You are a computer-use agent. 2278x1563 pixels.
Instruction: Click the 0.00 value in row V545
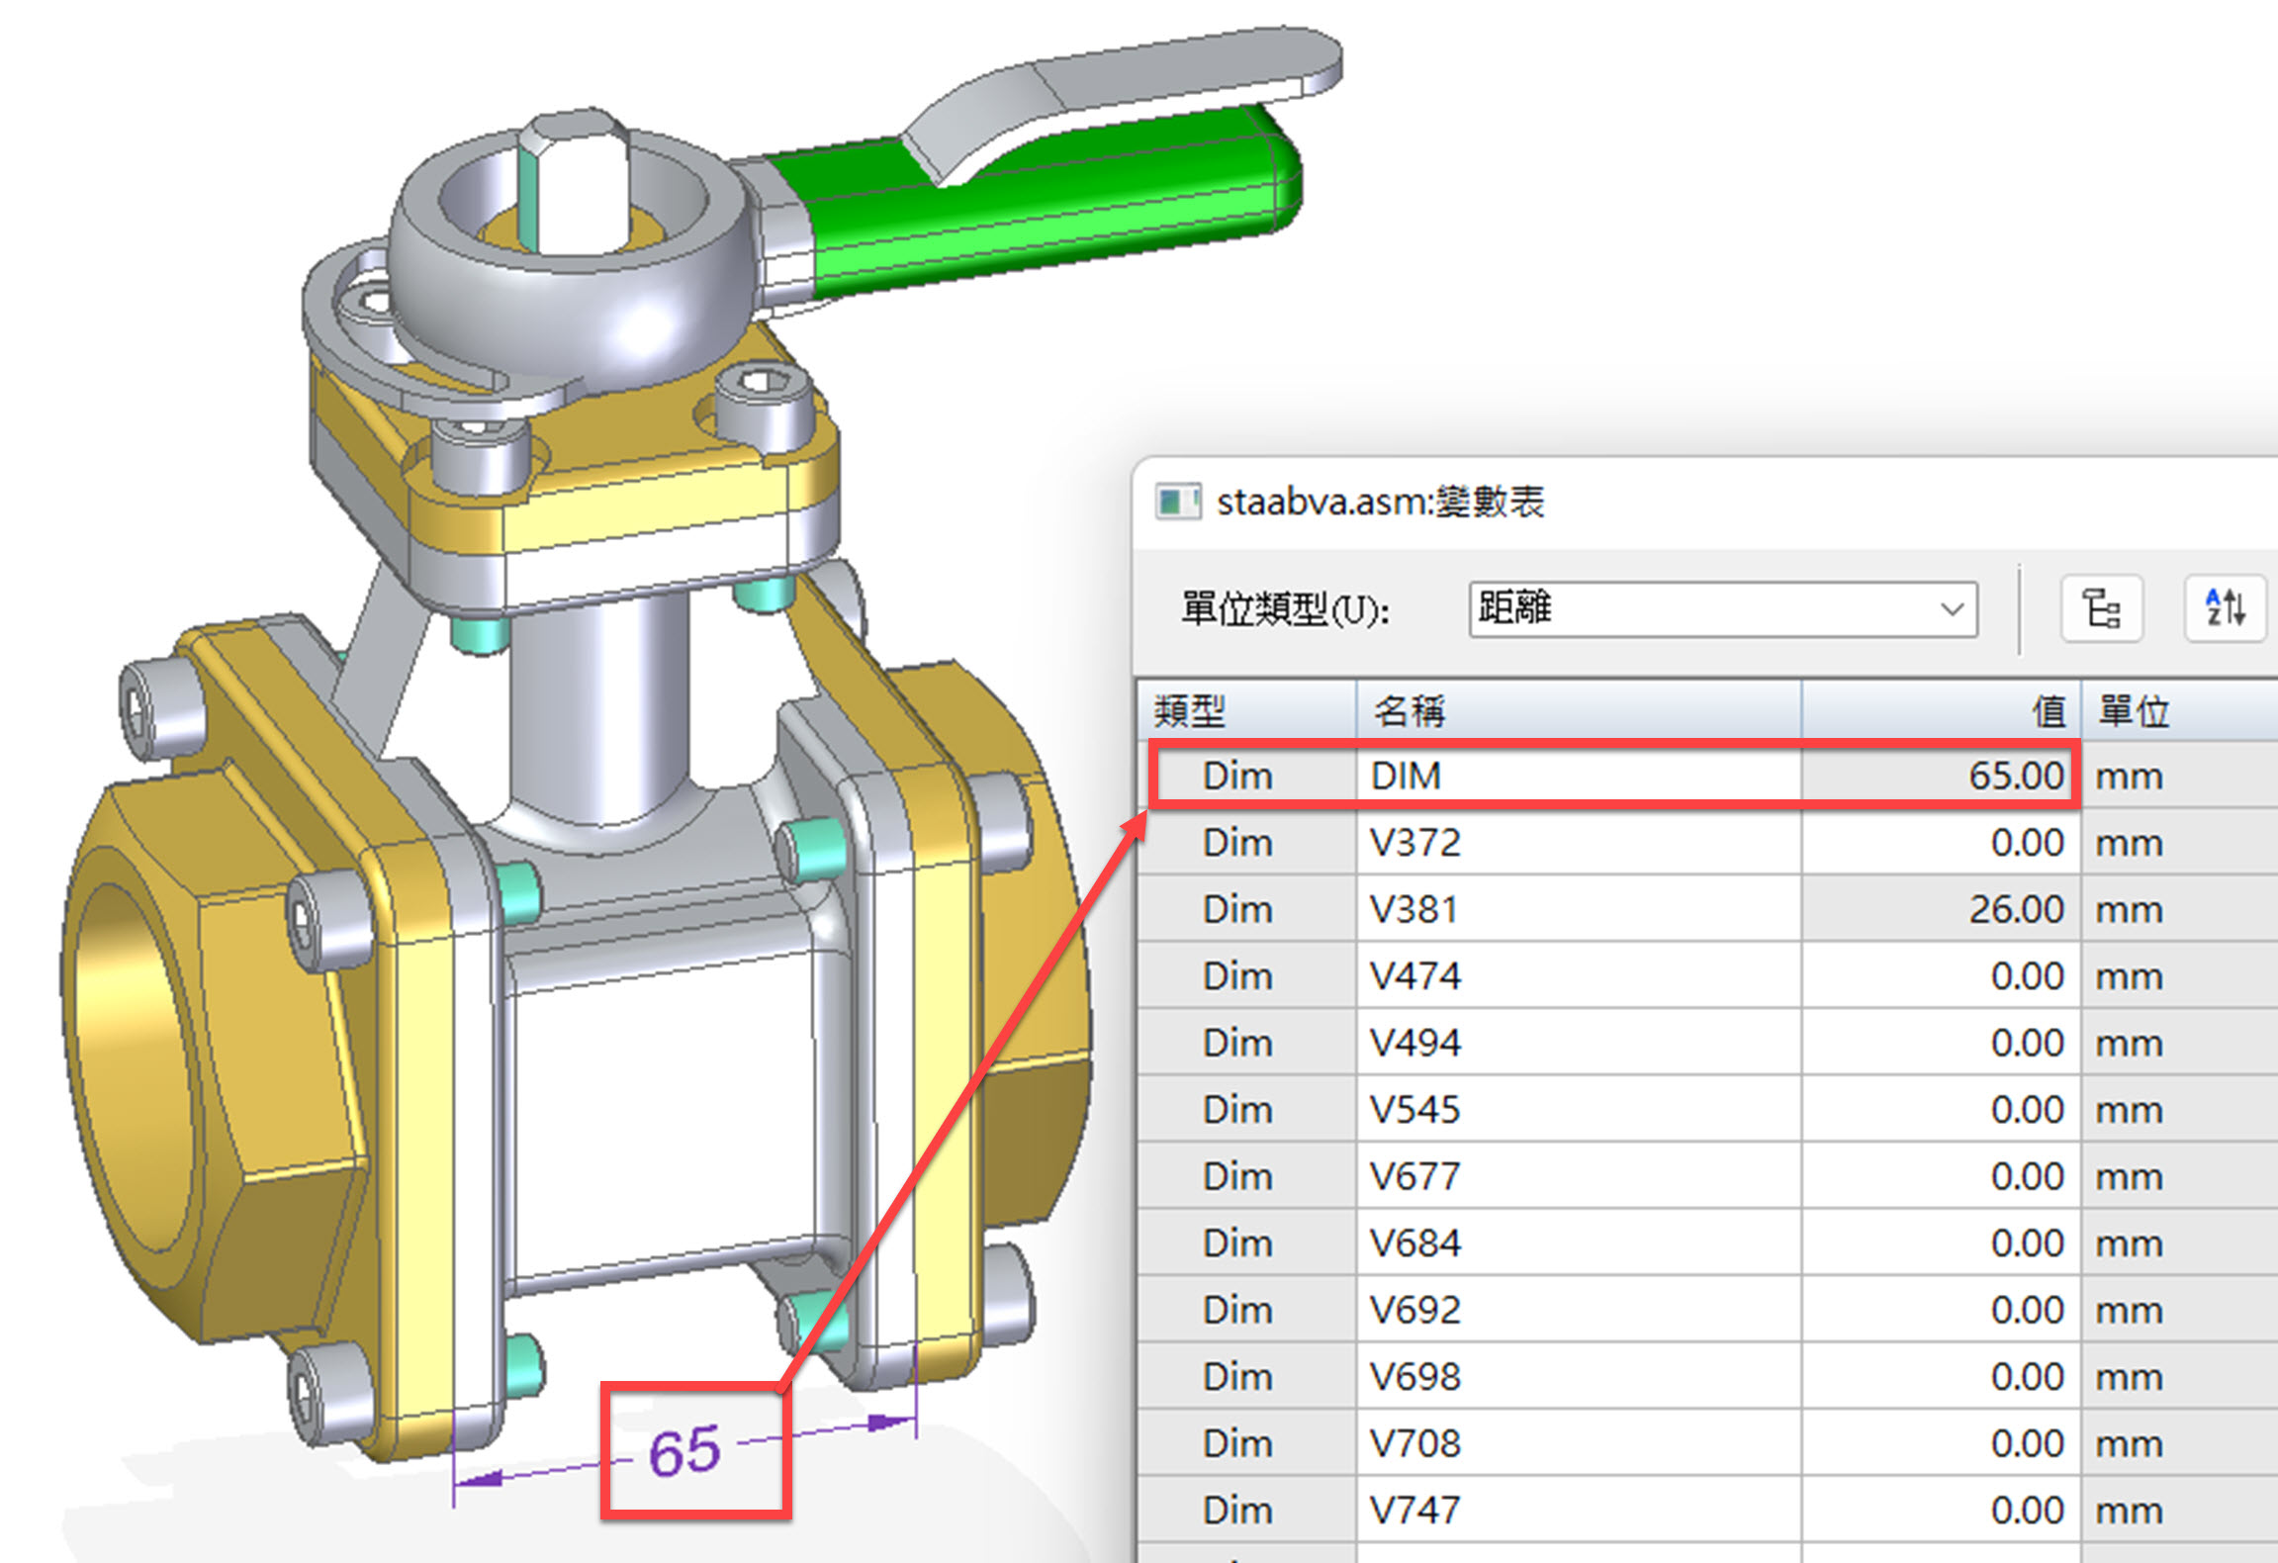(x=1941, y=1110)
